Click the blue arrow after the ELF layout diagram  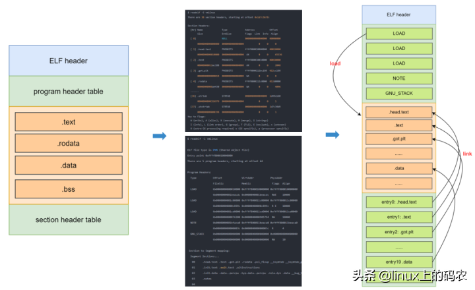(x=160, y=136)
